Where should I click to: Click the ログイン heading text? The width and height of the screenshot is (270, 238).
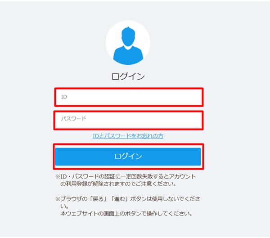(x=128, y=76)
